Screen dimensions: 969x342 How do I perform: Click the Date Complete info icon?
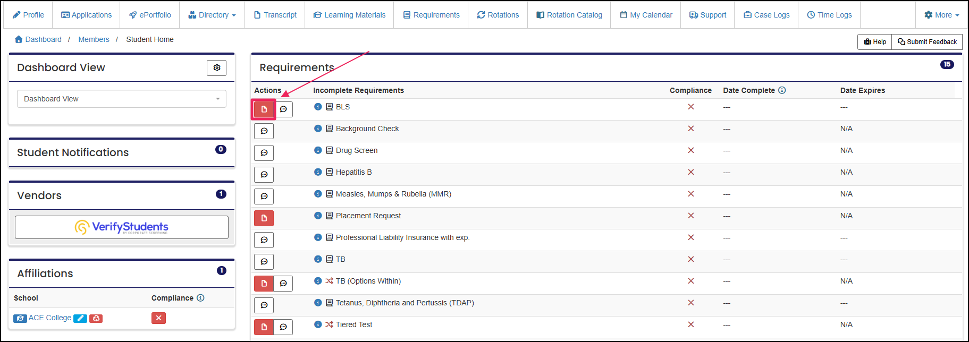pyautogui.click(x=782, y=90)
